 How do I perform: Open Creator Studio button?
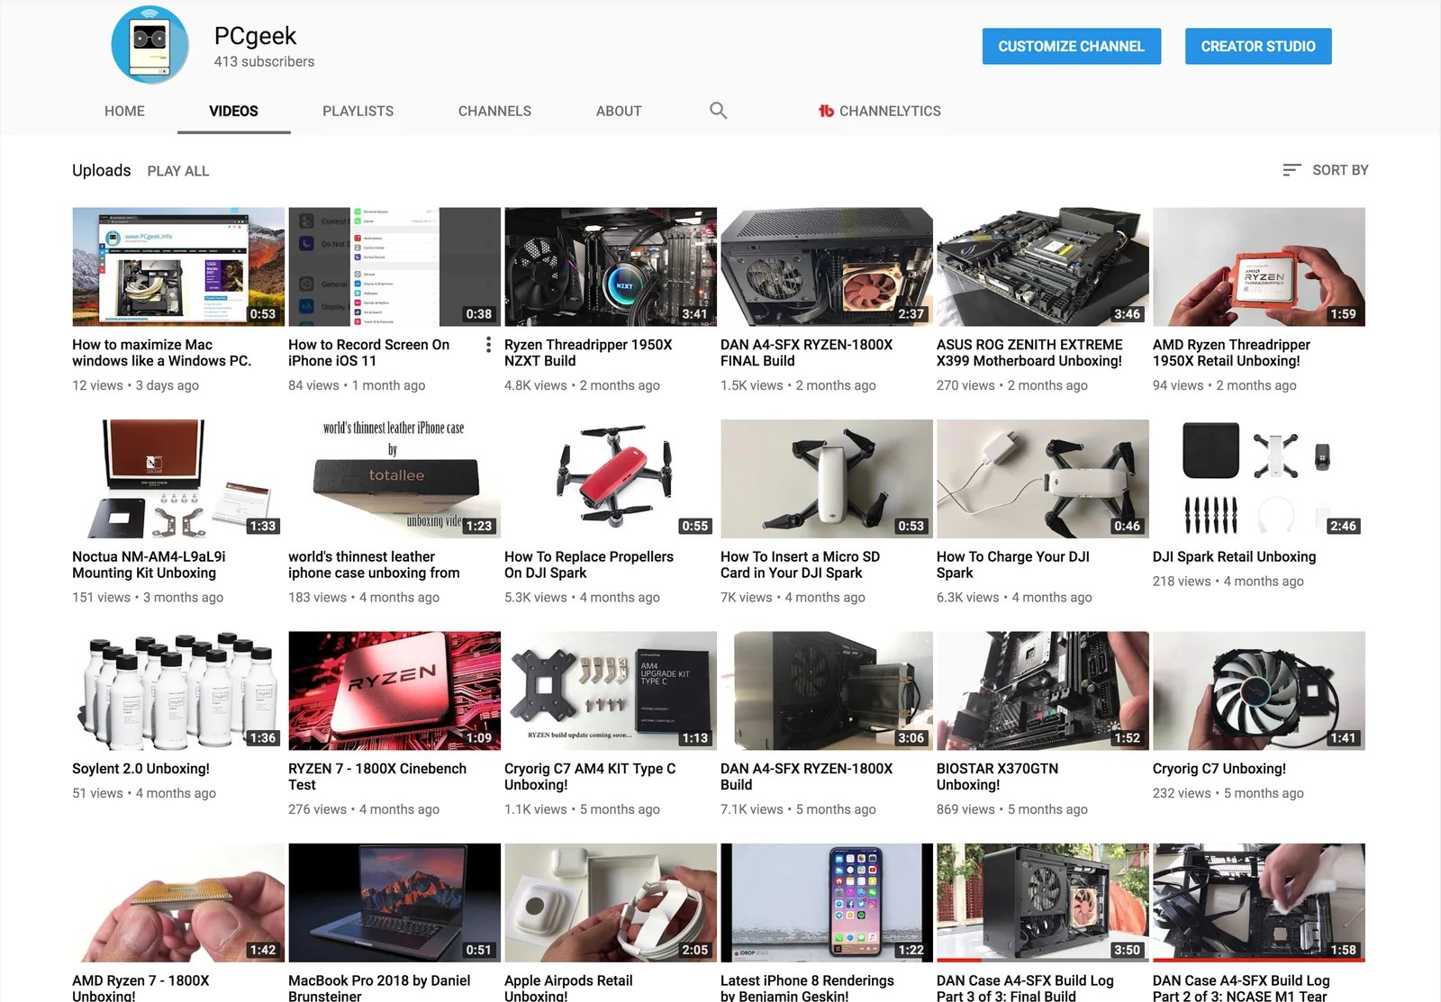1258,46
